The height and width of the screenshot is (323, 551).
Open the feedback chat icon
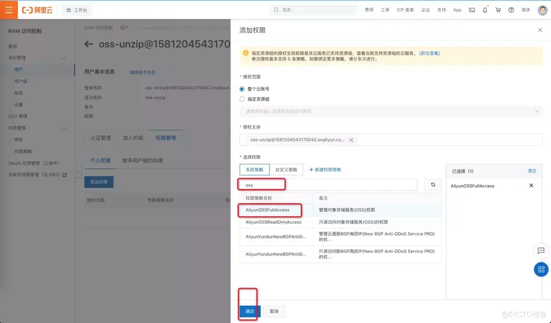[541, 251]
